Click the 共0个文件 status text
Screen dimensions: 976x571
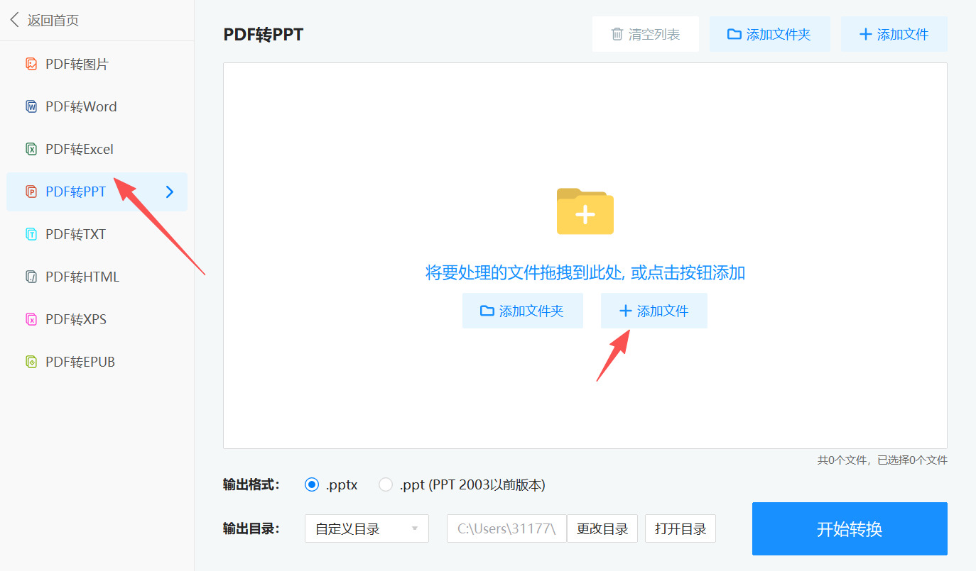point(882,460)
